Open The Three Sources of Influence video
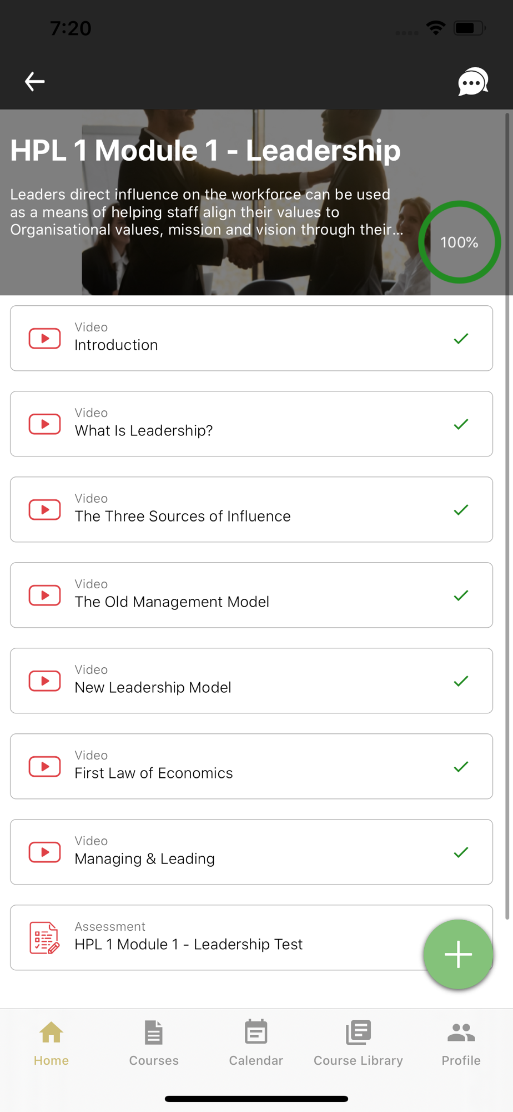The image size is (513, 1112). pos(183,516)
